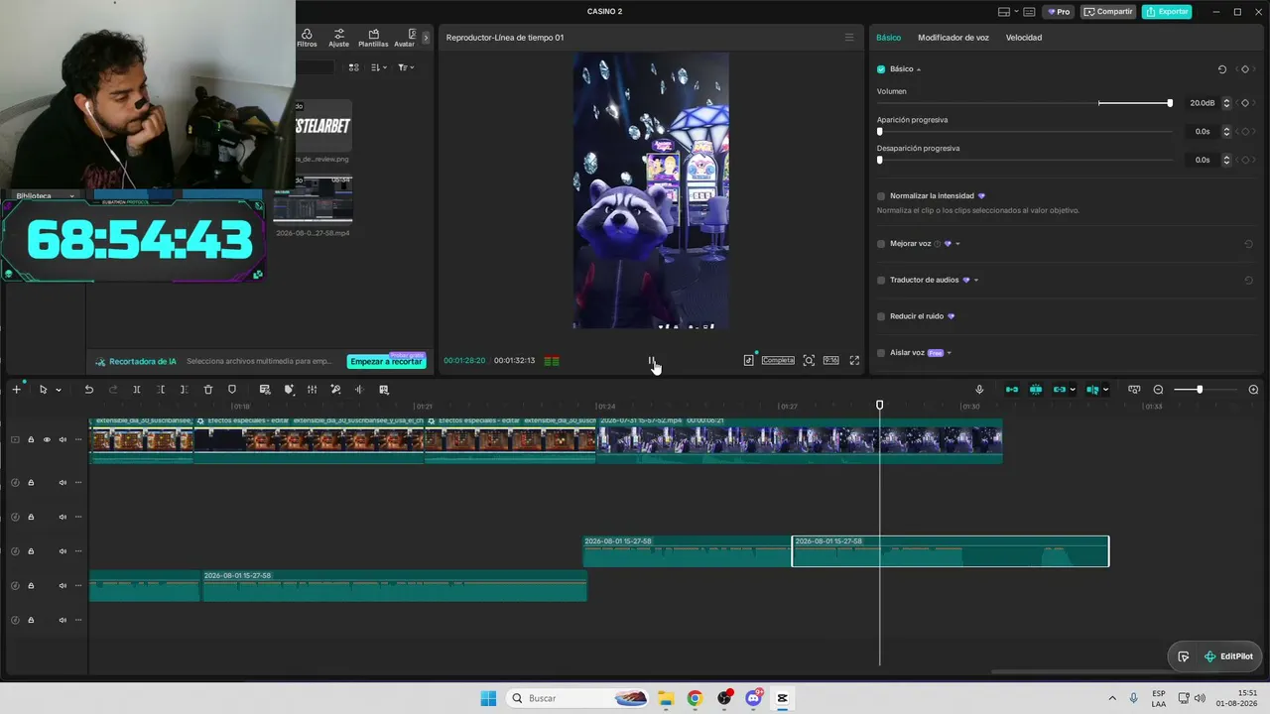Zoom in the timeline with plus magnifier

coord(1253,390)
